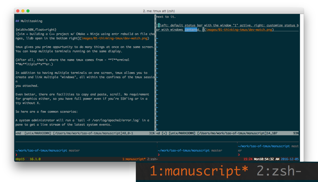
Task: Click the line starting 'tmux gives you prime'
Action: pyautogui.click(x=85, y=47)
